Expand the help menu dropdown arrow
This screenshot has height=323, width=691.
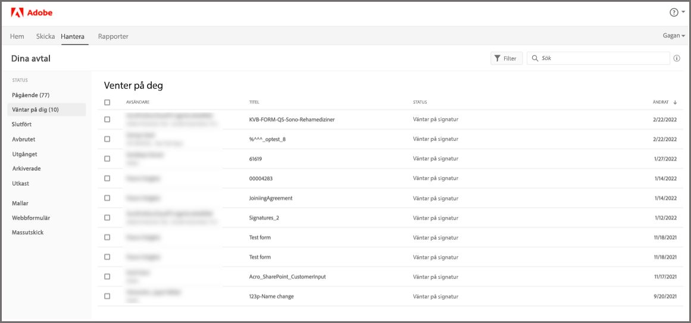point(683,12)
